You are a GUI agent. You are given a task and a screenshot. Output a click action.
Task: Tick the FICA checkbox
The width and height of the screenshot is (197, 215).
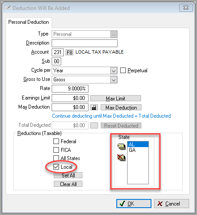(x=56, y=150)
